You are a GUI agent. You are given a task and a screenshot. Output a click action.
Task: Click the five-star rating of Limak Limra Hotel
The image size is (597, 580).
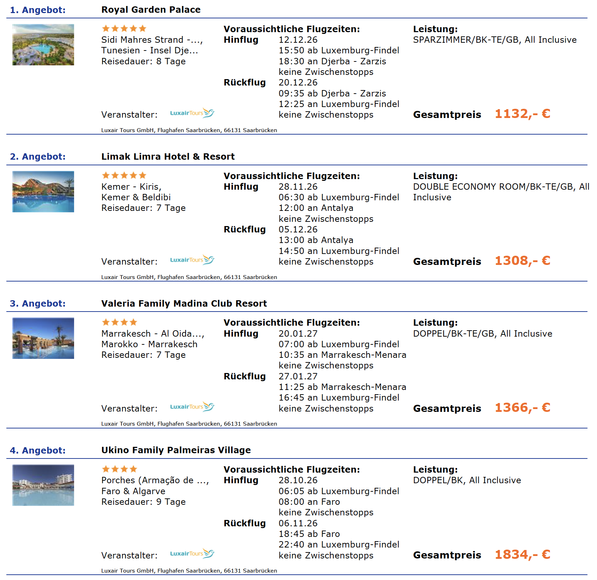(124, 175)
